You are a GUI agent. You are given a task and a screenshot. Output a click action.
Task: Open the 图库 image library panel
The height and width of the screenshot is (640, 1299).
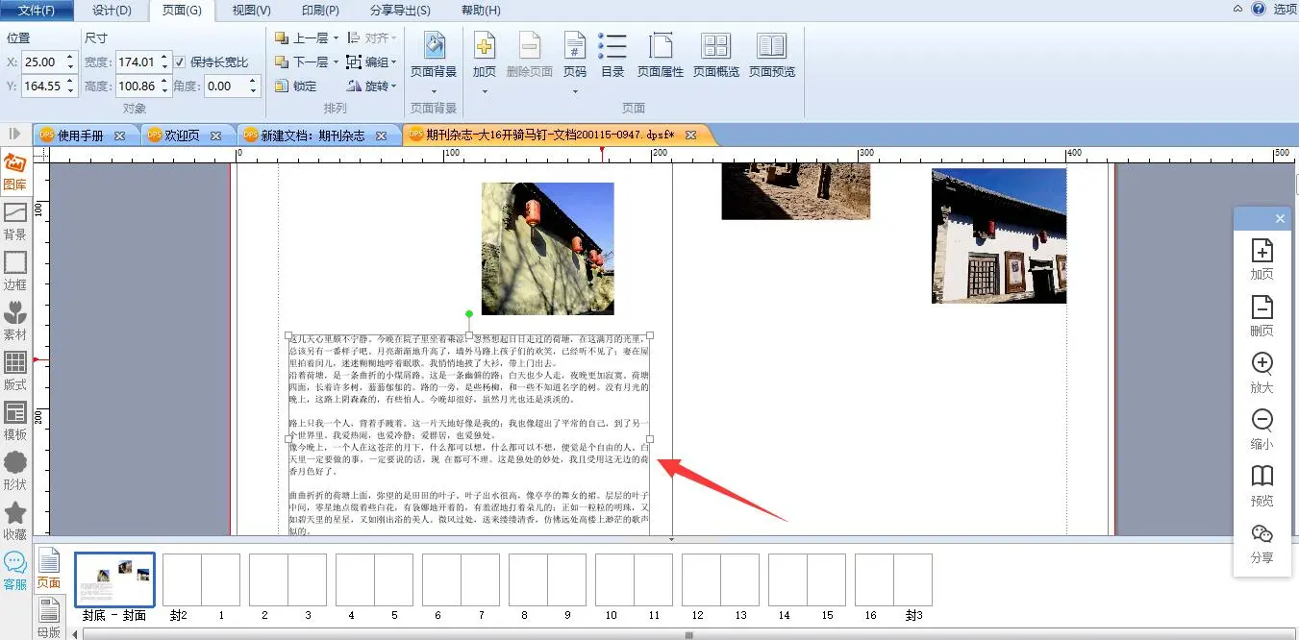tap(14, 171)
